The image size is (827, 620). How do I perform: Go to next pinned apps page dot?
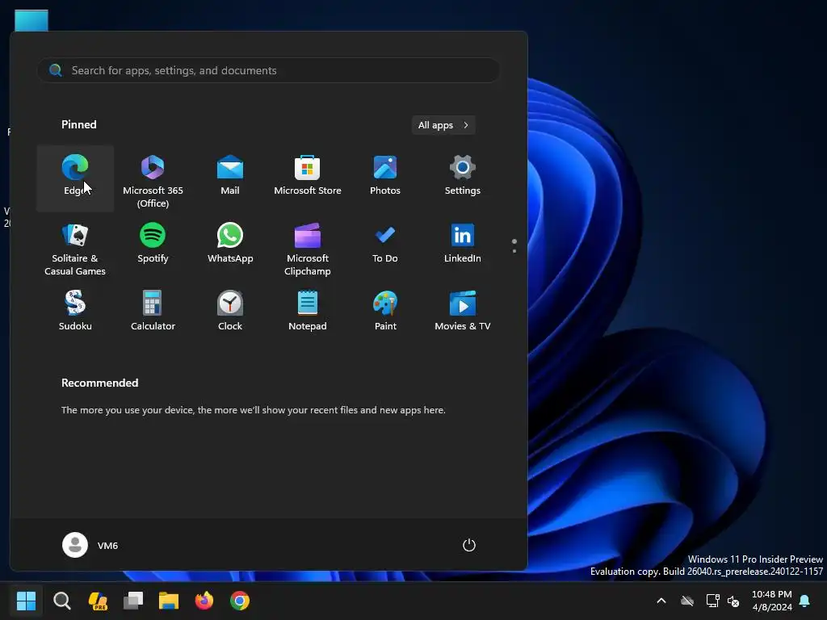[514, 251]
